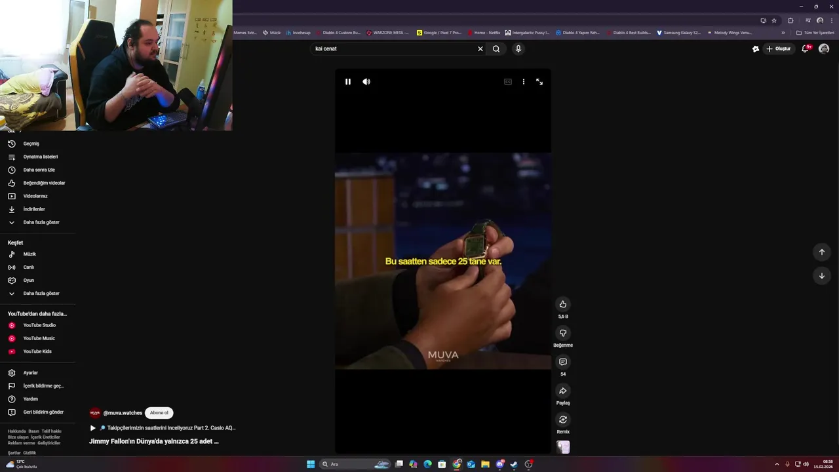This screenshot has height=472, width=839.
Task: Open the three-dot more options menu
Action: pyautogui.click(x=523, y=82)
